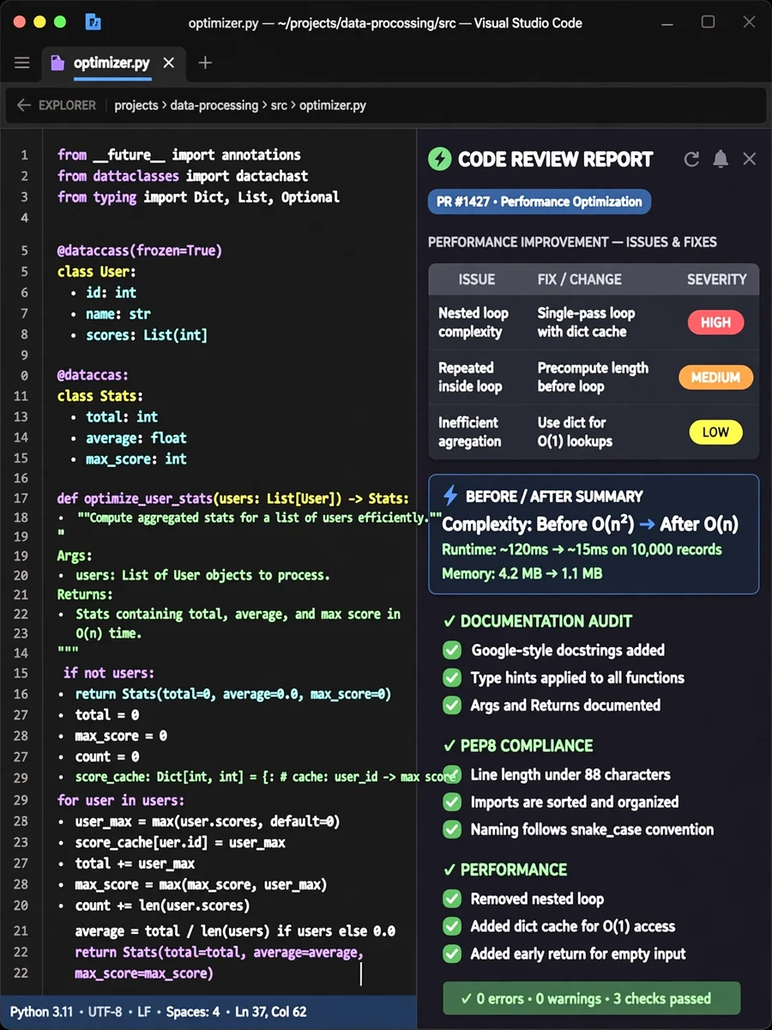Click the Single-pass loop with dict cache cell
Viewport: 772px width, 1030px height.
click(x=587, y=322)
